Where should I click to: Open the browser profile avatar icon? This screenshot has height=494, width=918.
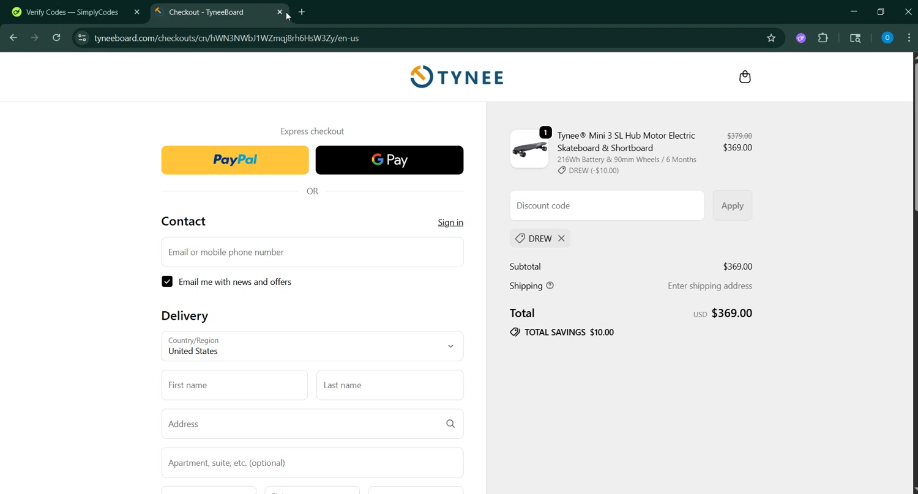pyautogui.click(x=887, y=38)
